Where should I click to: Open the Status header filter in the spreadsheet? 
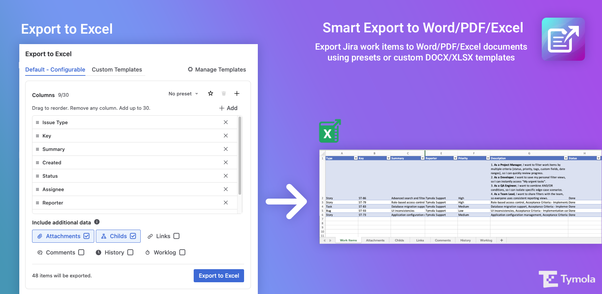tap(598, 158)
